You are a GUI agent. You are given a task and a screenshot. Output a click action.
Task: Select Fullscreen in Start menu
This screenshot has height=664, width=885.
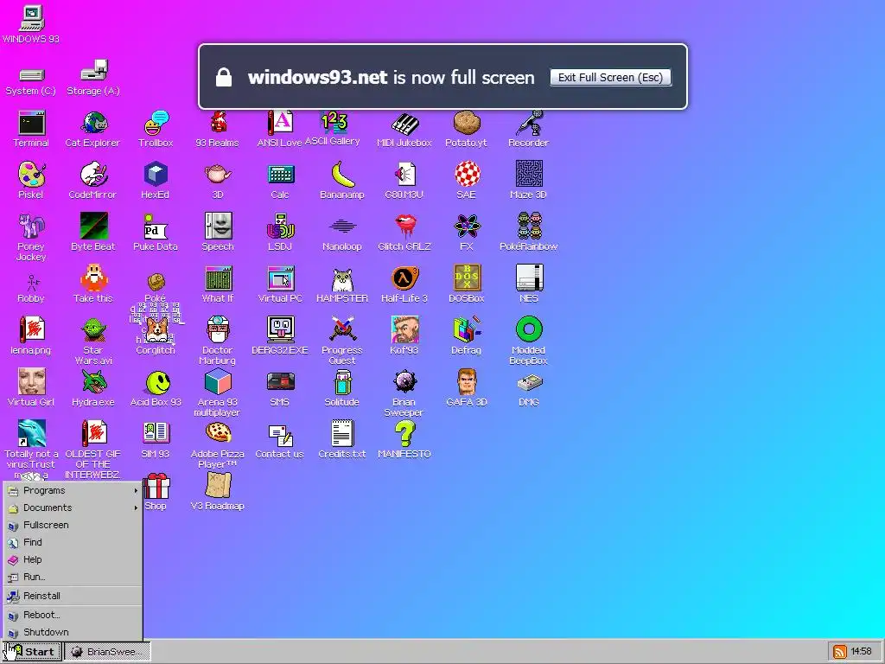[x=73, y=525]
